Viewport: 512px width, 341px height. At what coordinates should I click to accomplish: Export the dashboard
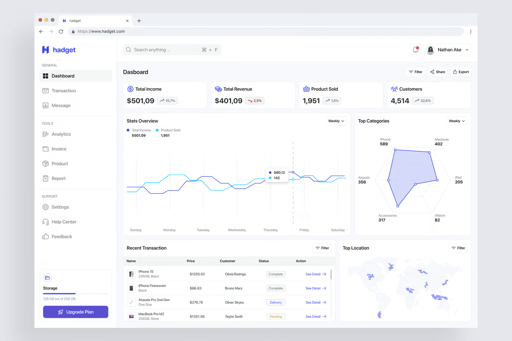pos(461,72)
